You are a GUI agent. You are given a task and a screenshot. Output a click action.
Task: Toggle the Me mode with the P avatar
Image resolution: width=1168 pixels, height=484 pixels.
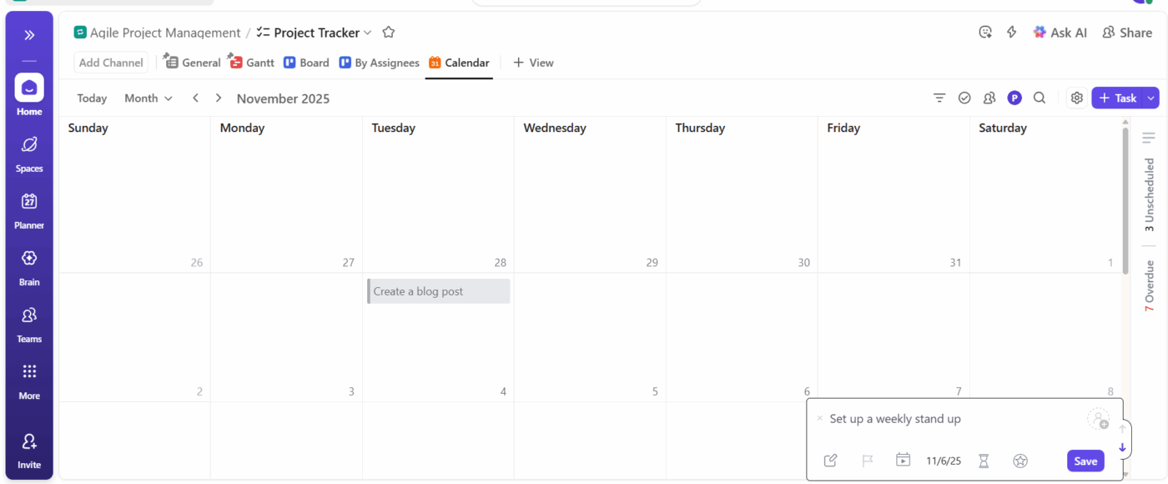1014,98
